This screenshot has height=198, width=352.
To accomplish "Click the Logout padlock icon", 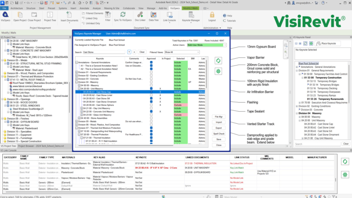I will coord(212,16).
